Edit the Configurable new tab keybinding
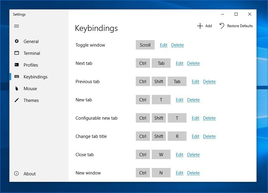The width and height of the screenshot is (268, 193). point(195,118)
